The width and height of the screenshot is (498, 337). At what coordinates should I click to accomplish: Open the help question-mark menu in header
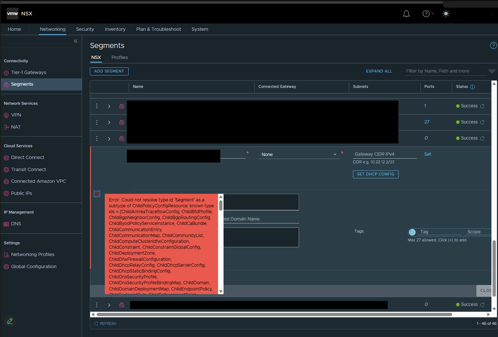click(x=428, y=14)
